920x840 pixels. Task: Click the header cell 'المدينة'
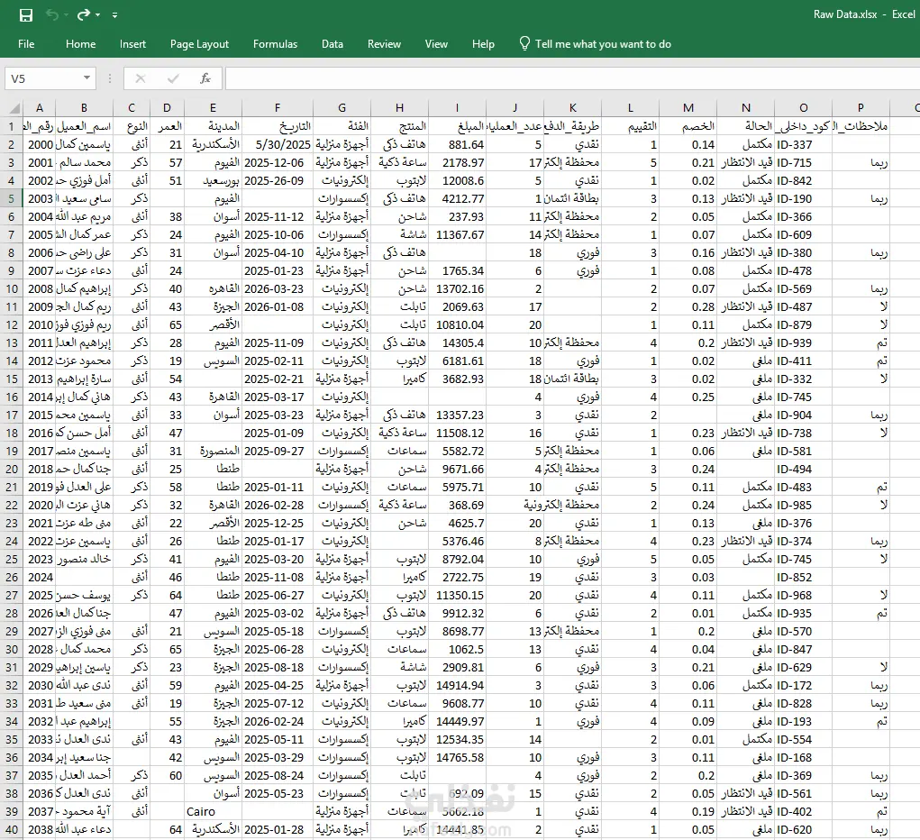pos(213,126)
